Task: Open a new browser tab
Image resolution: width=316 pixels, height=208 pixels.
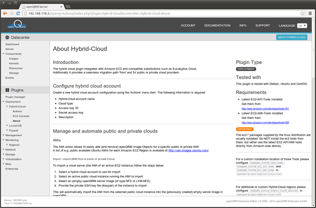Action: pos(68,7)
